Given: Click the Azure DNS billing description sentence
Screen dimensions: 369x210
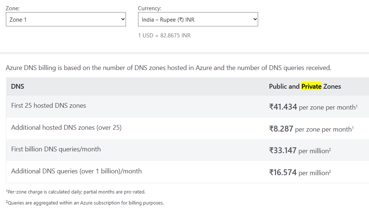Looking at the screenshot, I should pyautogui.click(x=169, y=68).
